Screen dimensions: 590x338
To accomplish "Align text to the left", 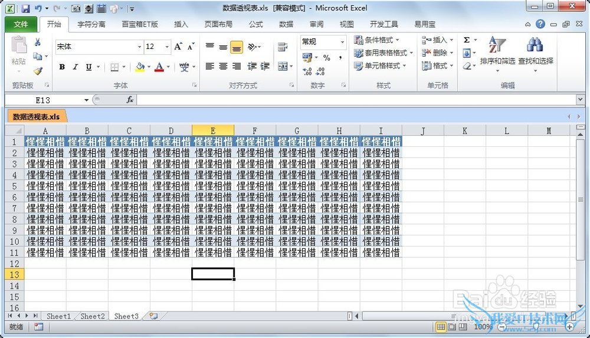I will click(210, 66).
